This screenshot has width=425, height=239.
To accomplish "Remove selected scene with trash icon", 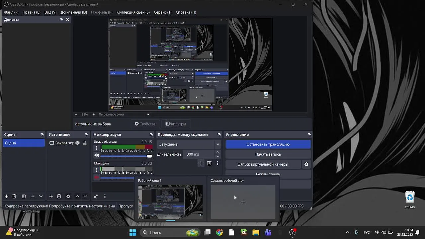I will coord(14,197).
